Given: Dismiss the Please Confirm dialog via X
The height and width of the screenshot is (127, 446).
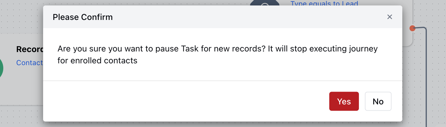Looking at the screenshot, I should (x=389, y=17).
